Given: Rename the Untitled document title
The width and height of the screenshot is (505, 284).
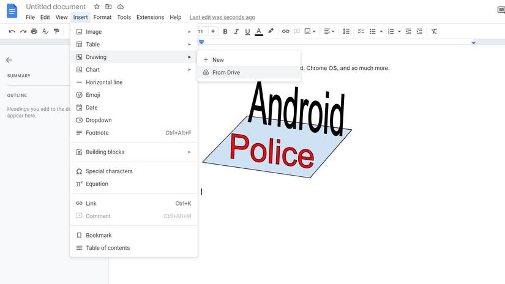Looking at the screenshot, I should [56, 7].
